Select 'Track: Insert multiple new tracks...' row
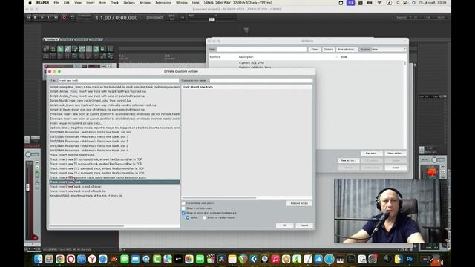The width and height of the screenshot is (475, 267). coord(114,155)
